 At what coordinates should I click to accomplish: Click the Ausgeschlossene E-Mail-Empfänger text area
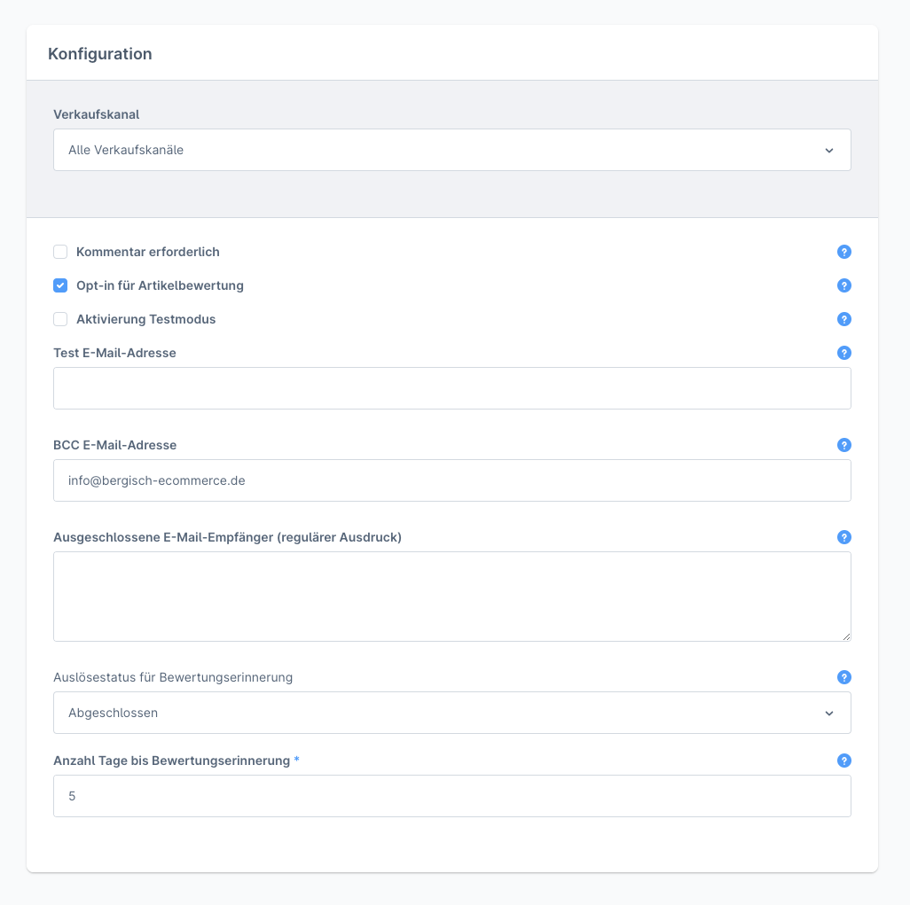451,596
